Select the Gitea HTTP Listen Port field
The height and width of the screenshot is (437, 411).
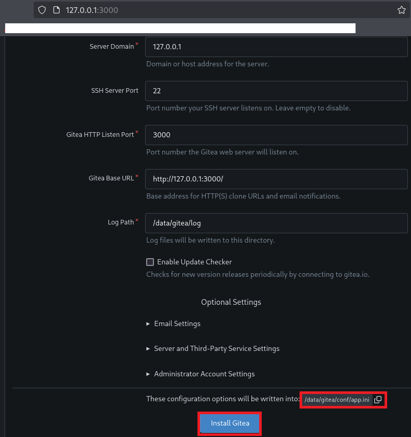[276, 135]
